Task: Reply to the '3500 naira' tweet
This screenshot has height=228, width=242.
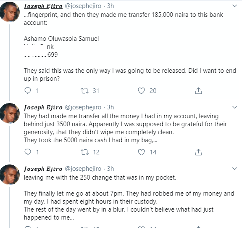Action: tap(28, 152)
